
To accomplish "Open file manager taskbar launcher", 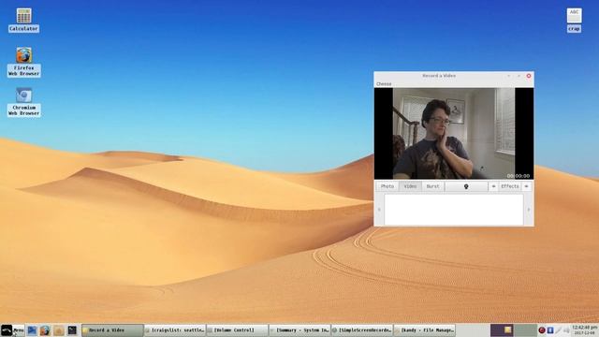I will [58, 330].
